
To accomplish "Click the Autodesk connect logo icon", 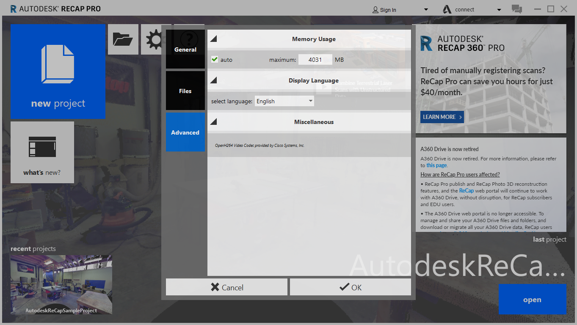I will point(447,9).
